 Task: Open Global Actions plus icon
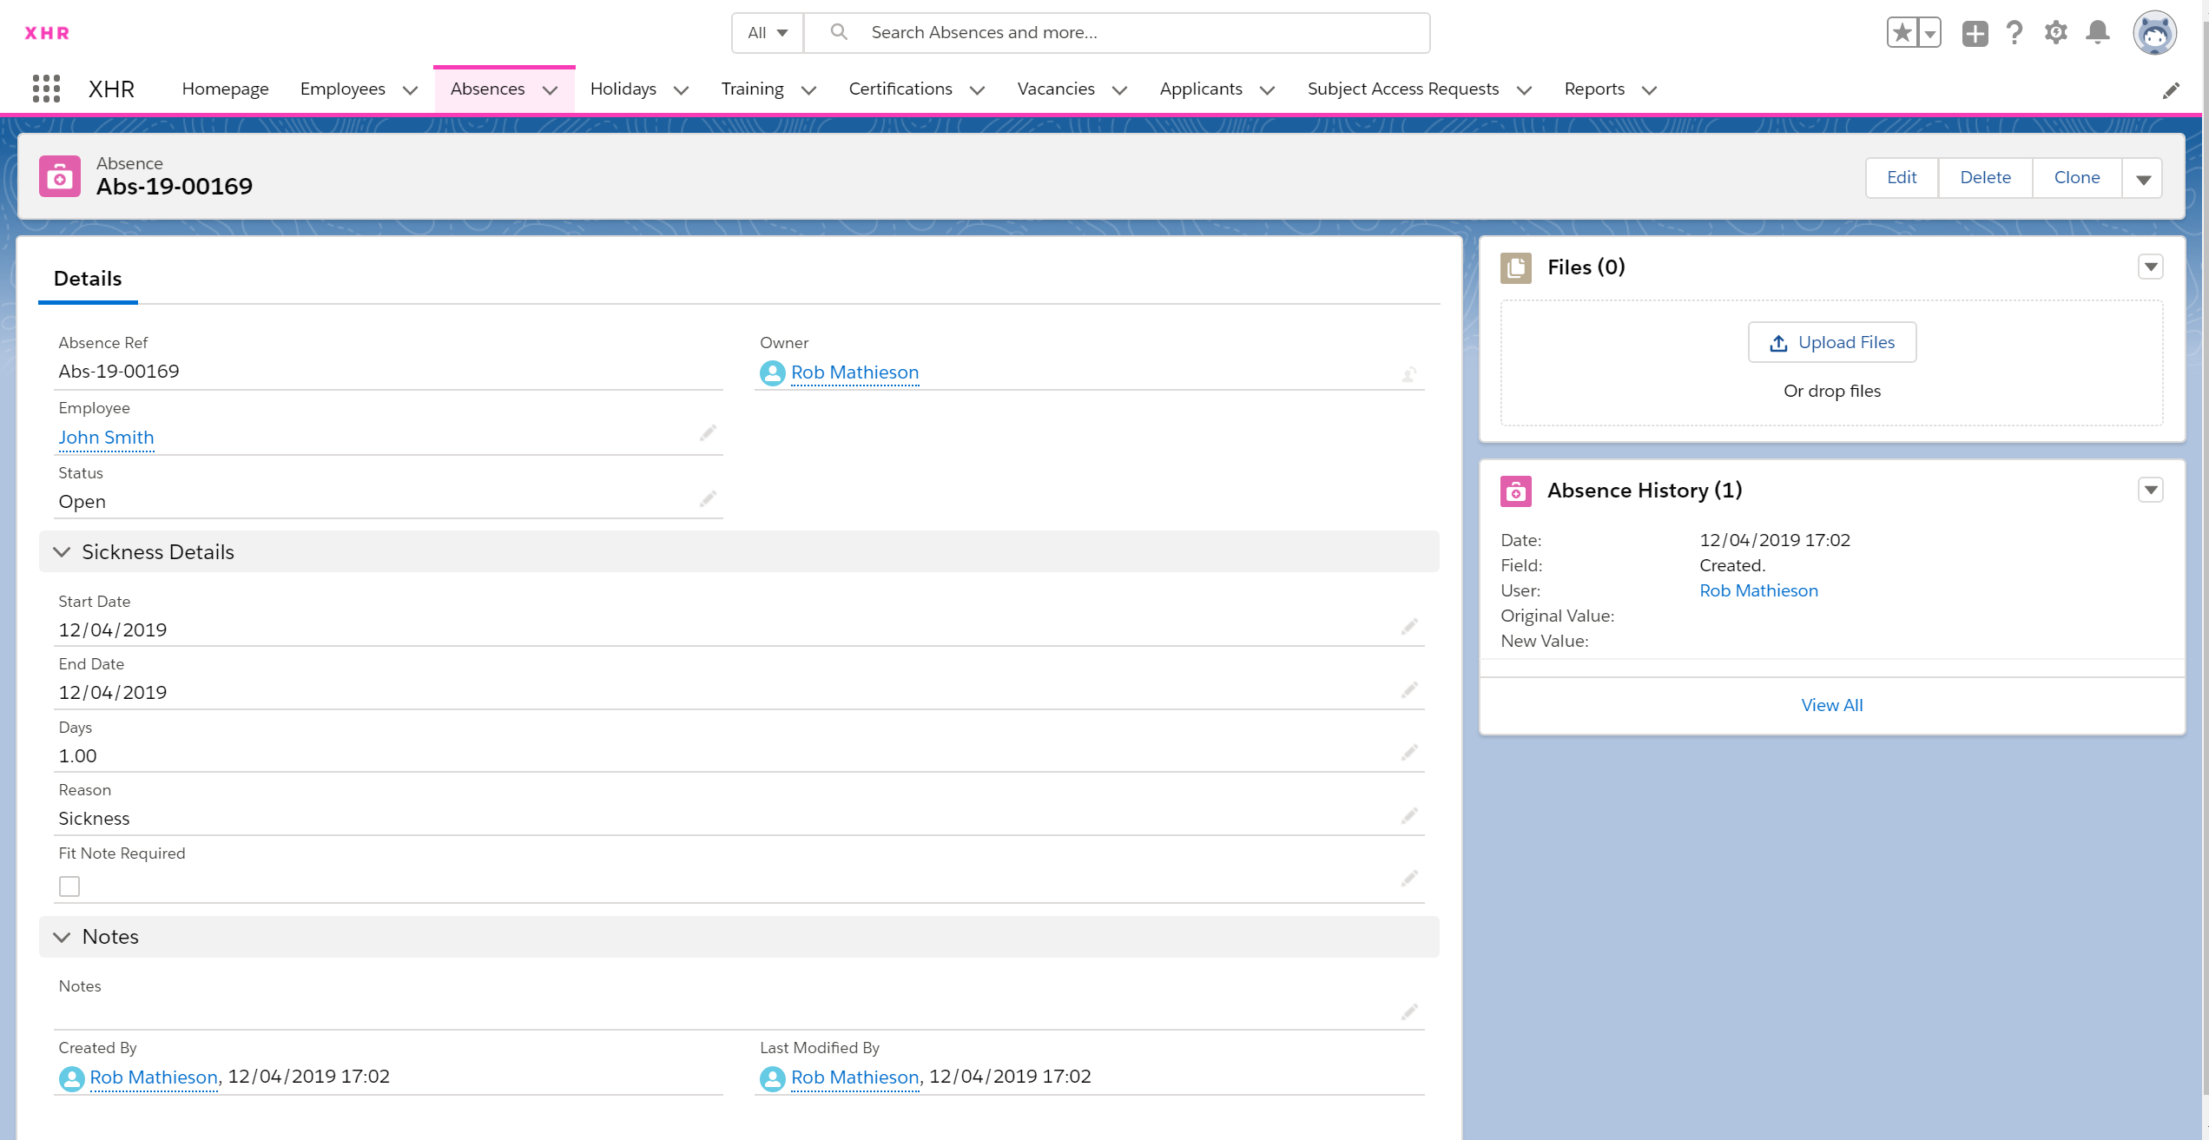pos(1974,32)
